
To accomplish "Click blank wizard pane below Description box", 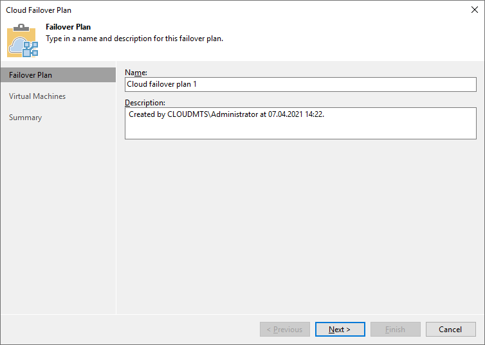I will (x=300, y=225).
